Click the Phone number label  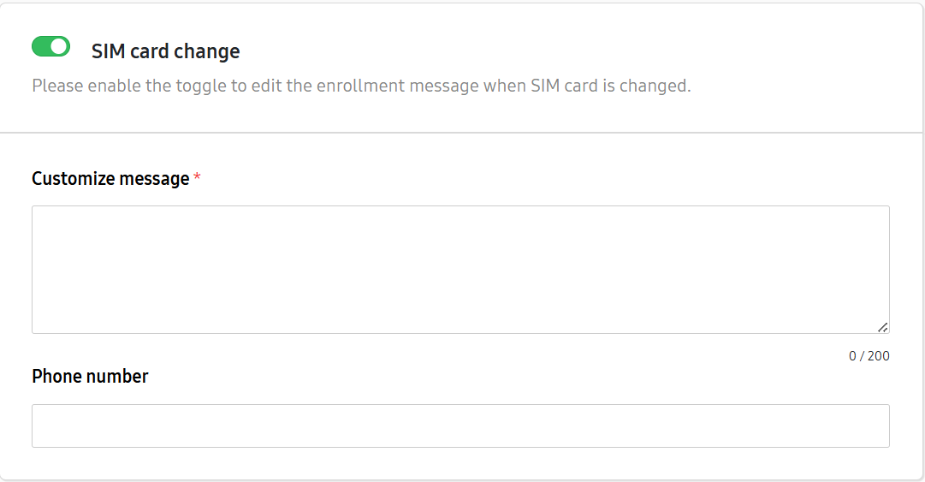click(x=90, y=377)
